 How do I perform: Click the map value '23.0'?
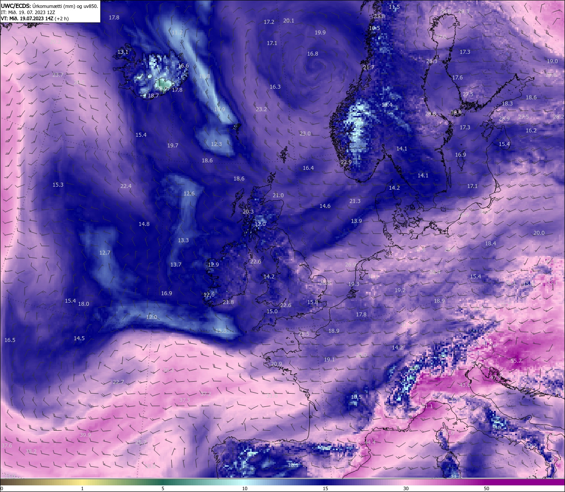(305, 133)
